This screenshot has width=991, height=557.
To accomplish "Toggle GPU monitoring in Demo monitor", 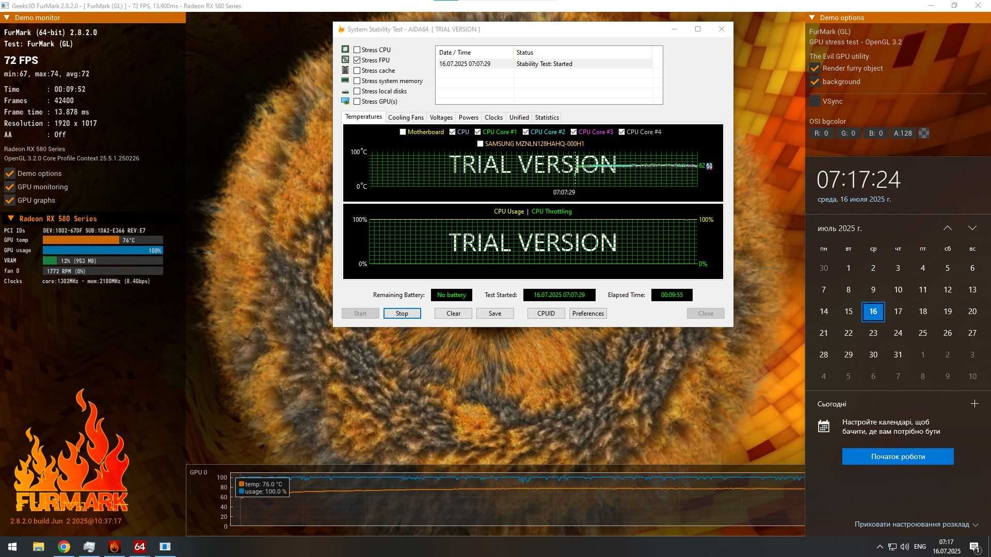I will (9, 187).
